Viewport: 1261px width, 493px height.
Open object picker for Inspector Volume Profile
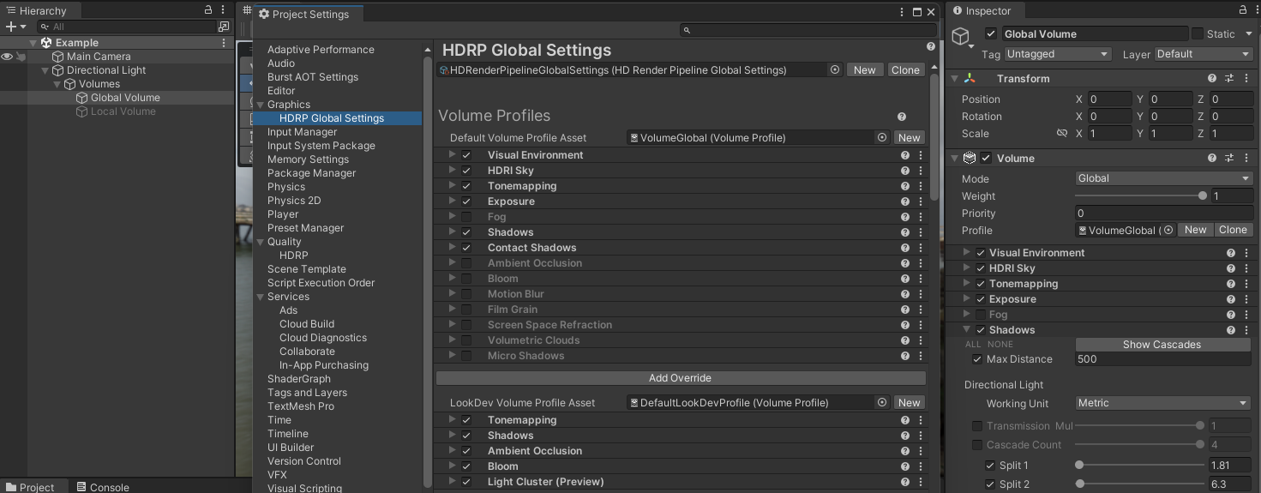tap(1168, 230)
